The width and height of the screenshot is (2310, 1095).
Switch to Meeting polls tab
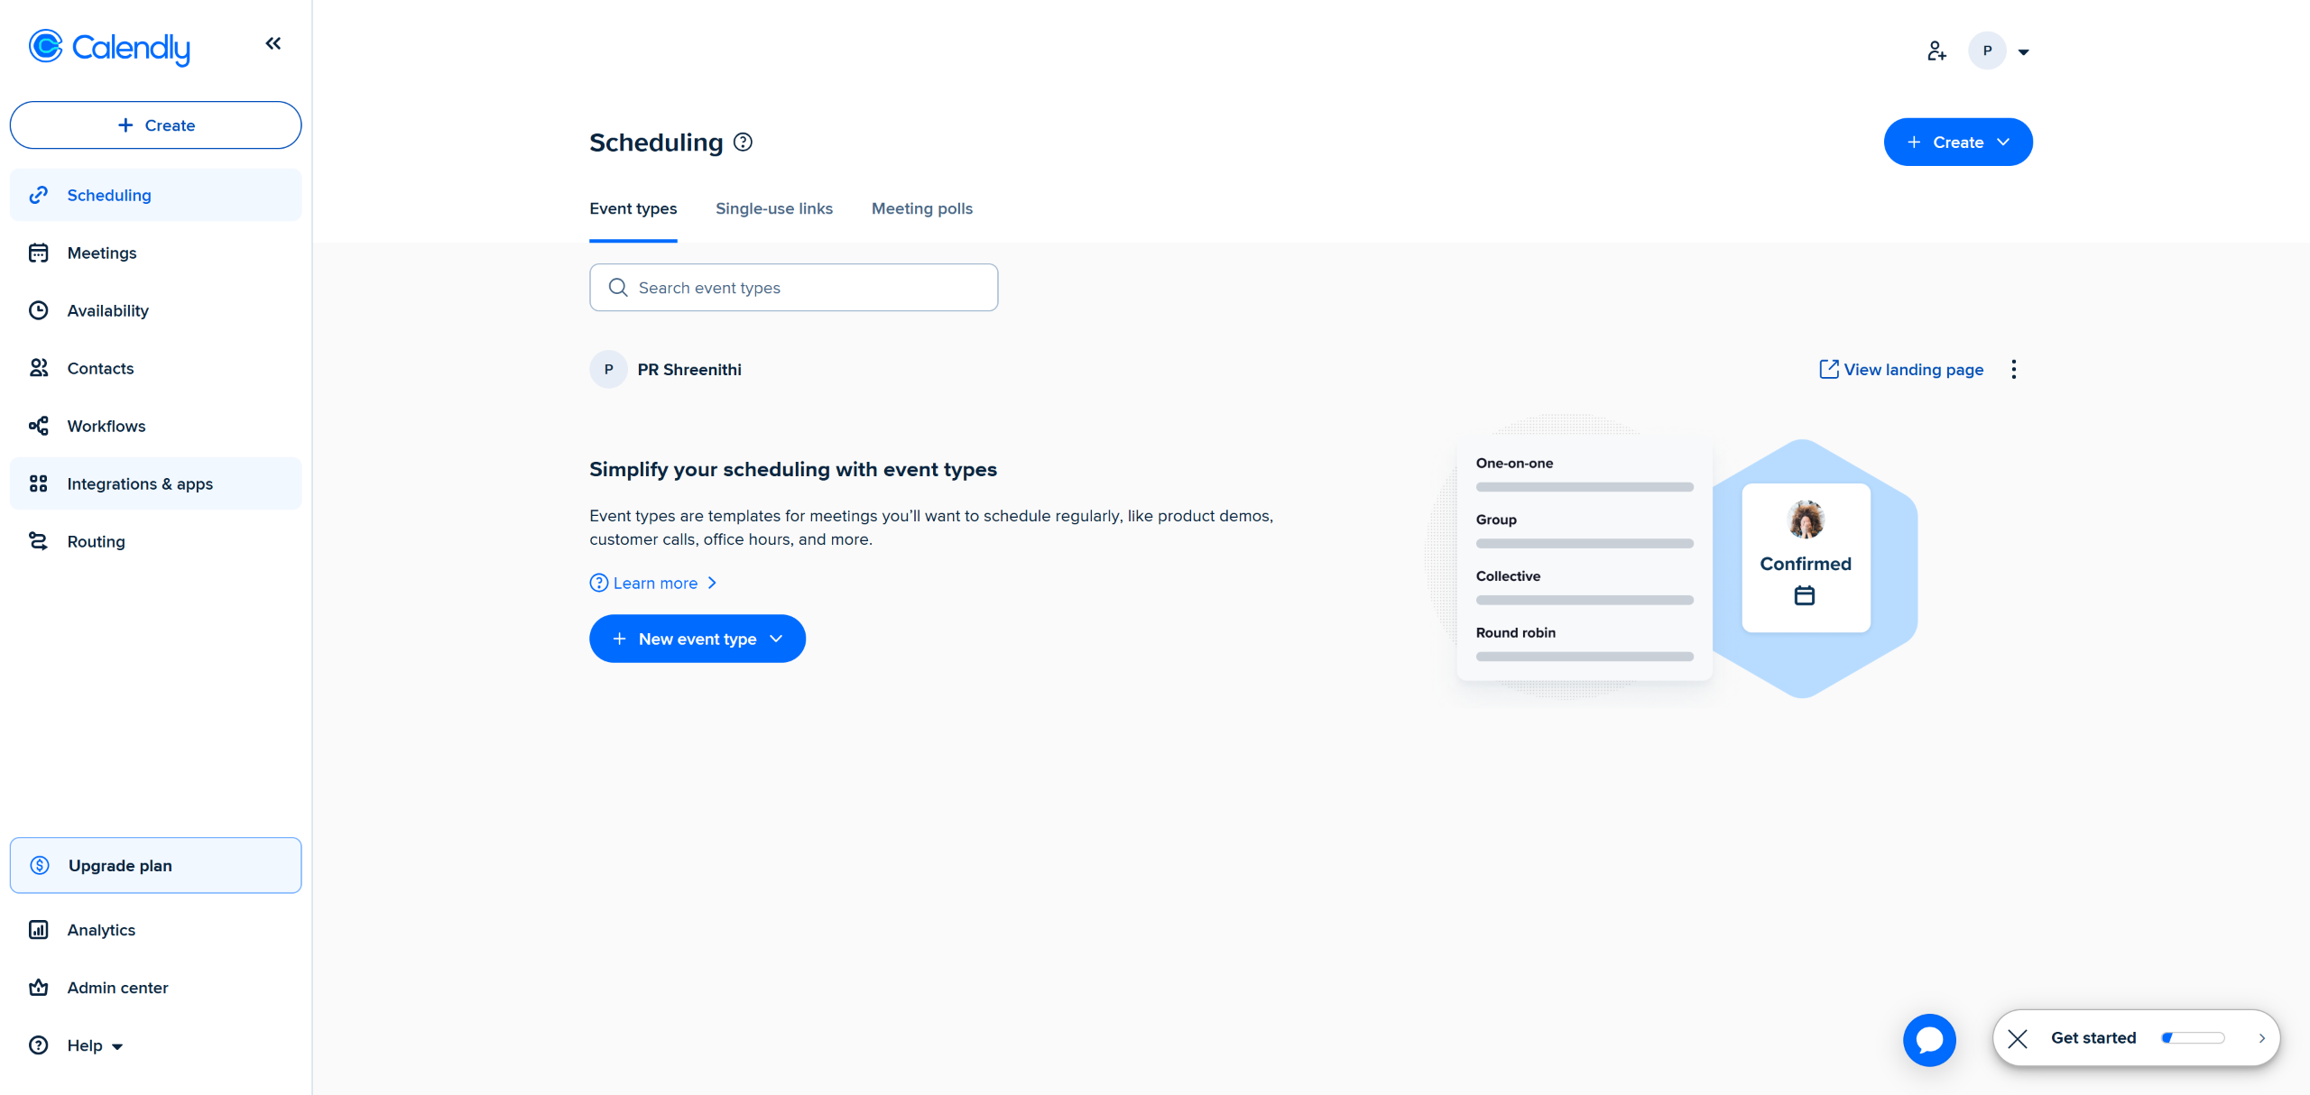pos(921,208)
